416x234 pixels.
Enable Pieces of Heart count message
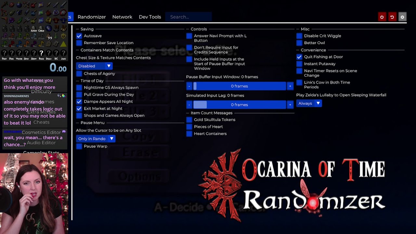tap(189, 127)
